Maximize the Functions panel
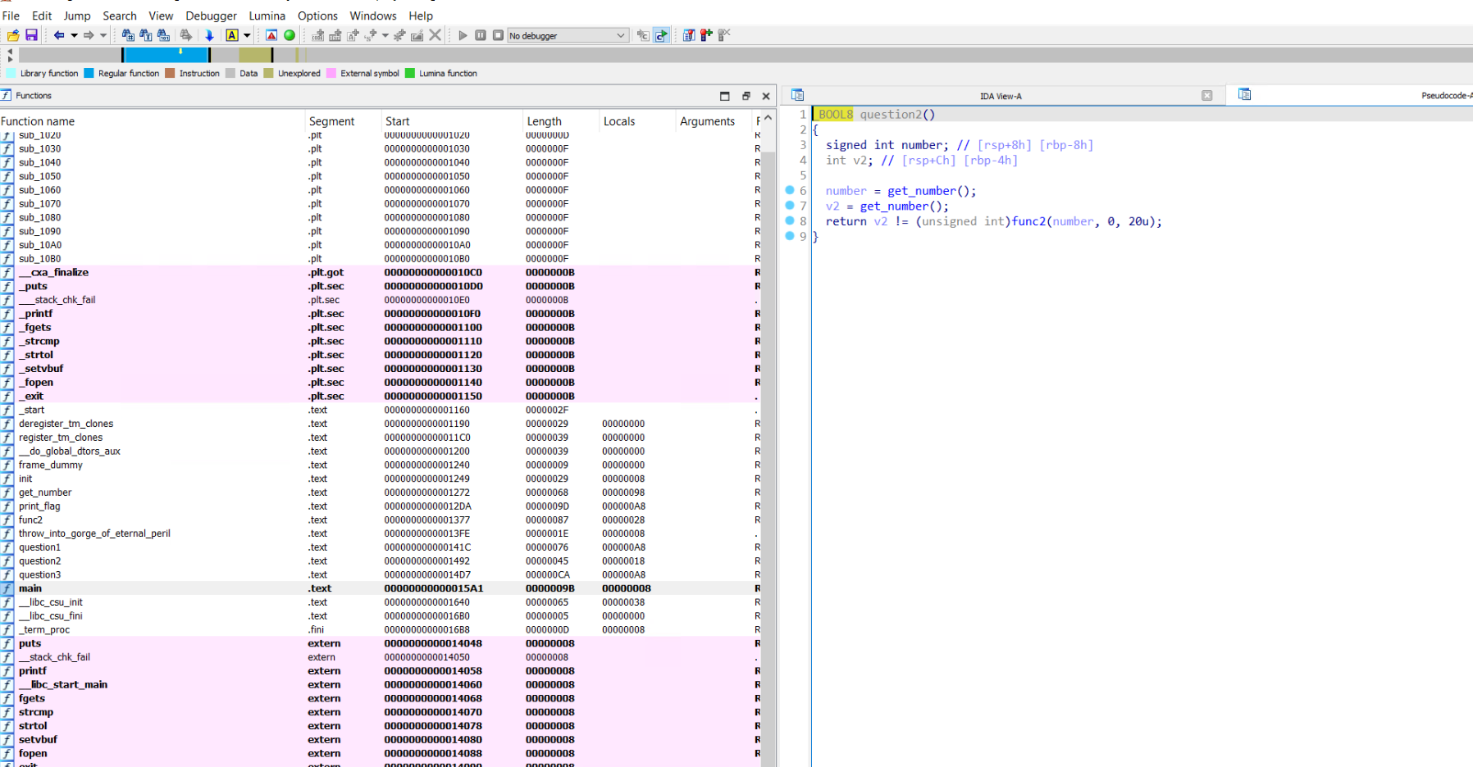This screenshot has width=1473, height=767. tap(724, 96)
